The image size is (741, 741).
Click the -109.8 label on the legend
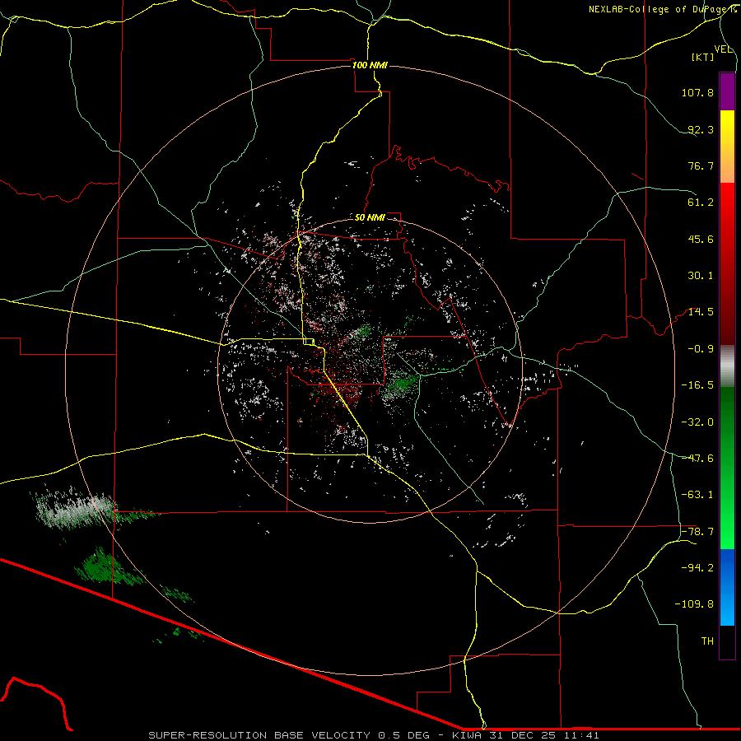point(694,604)
